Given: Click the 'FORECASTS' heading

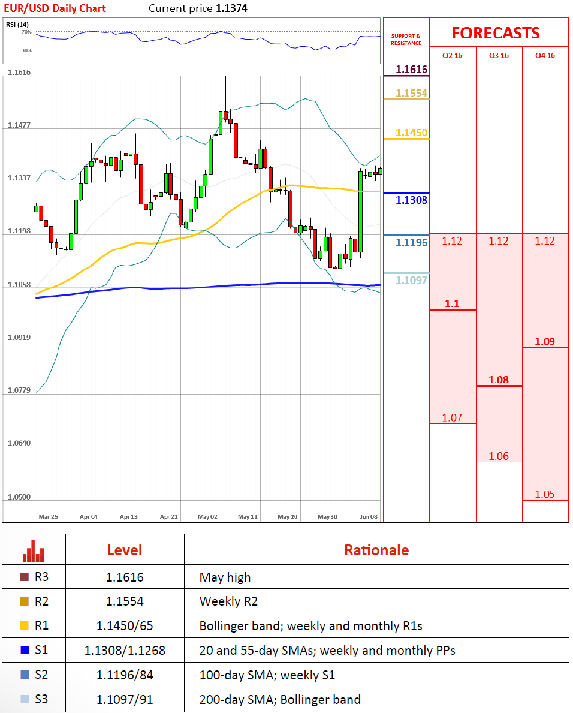Looking at the screenshot, I should click(x=496, y=33).
